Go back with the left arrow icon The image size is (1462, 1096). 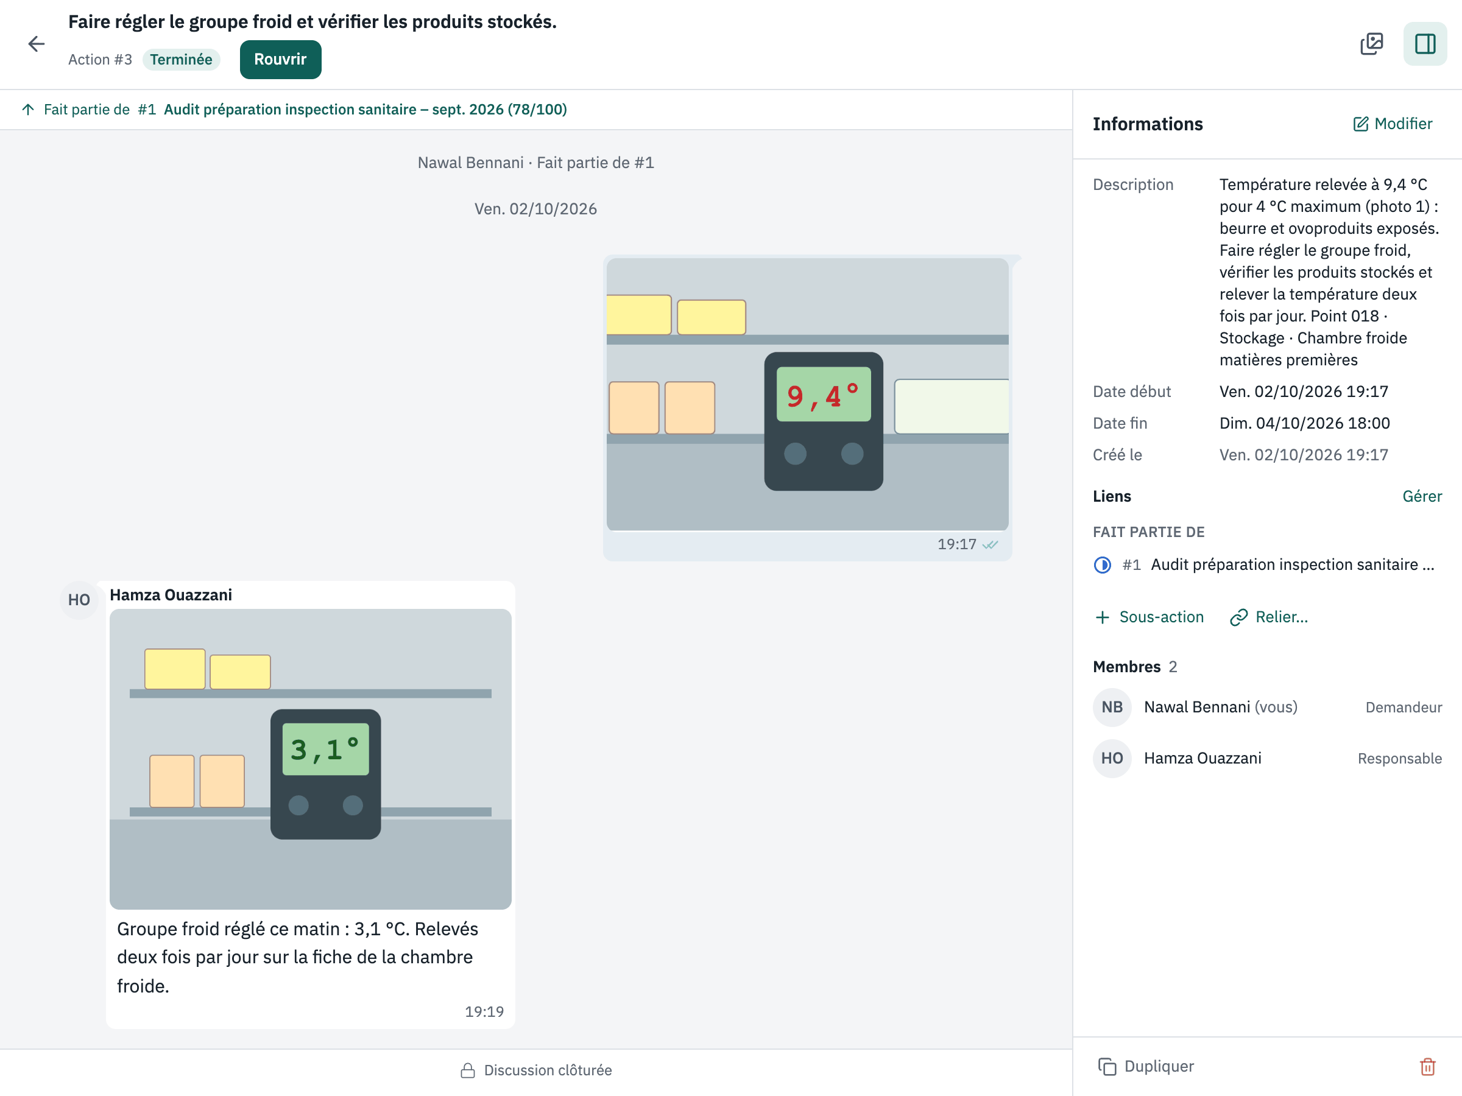tap(37, 44)
